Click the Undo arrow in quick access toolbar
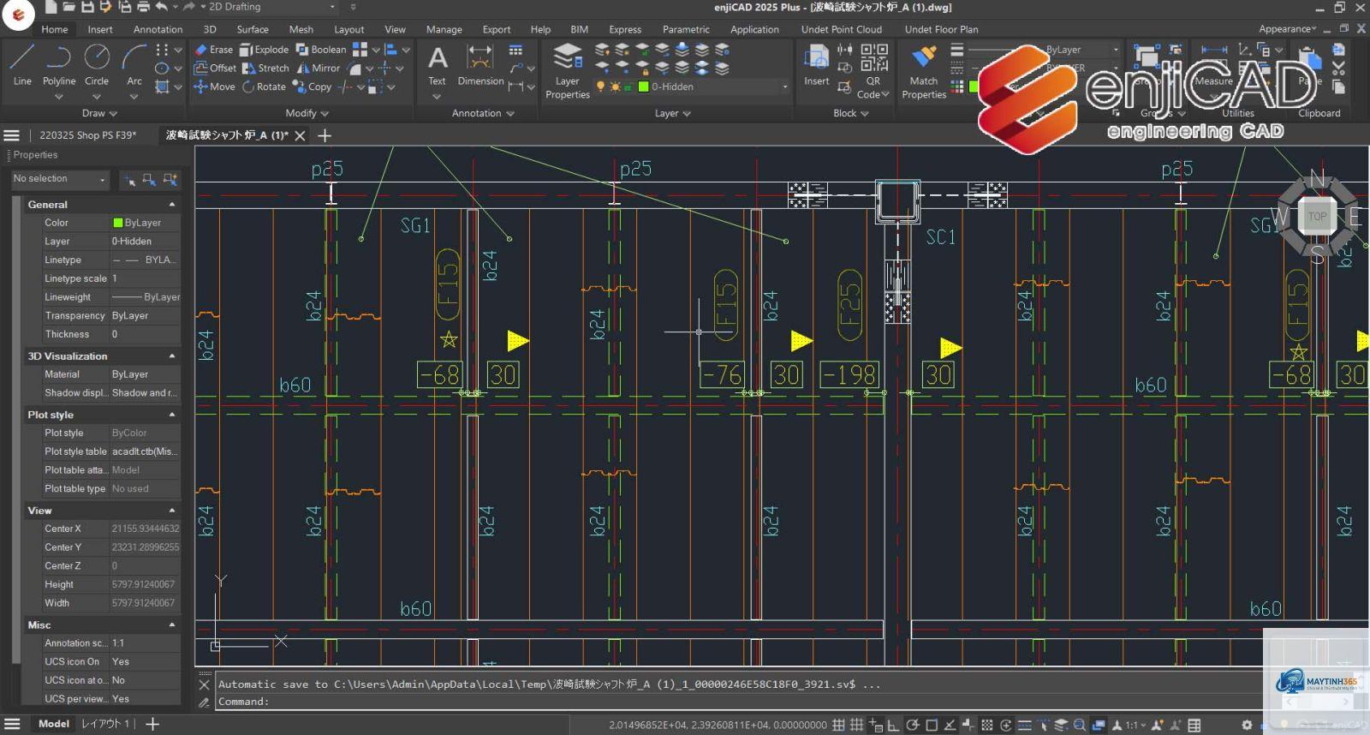The image size is (1370, 735). pos(162,7)
